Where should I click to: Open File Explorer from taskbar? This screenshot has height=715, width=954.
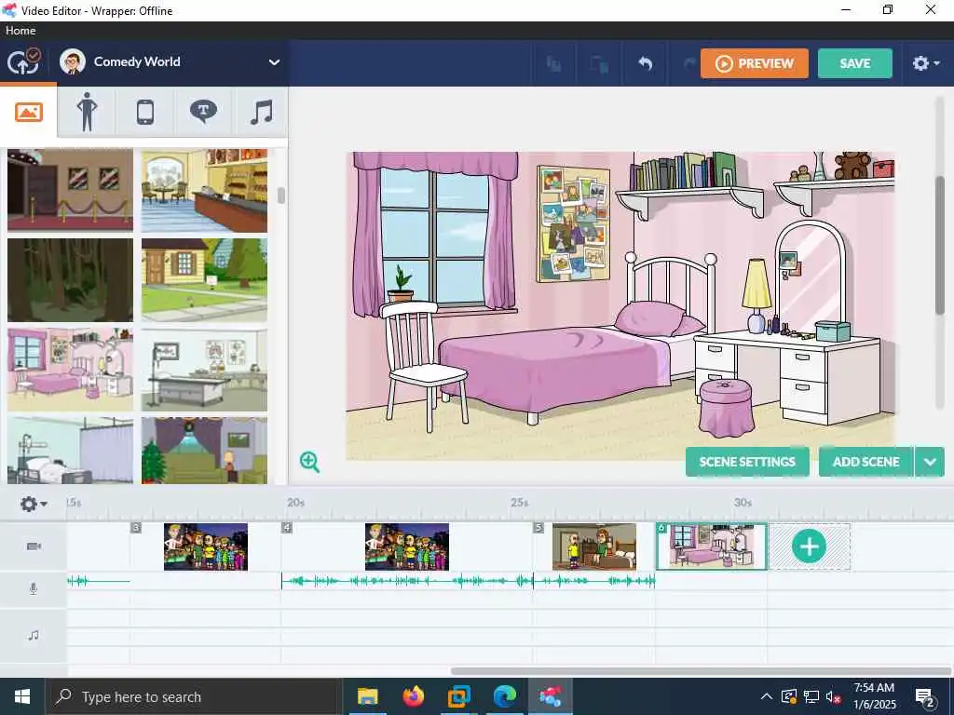[367, 696]
